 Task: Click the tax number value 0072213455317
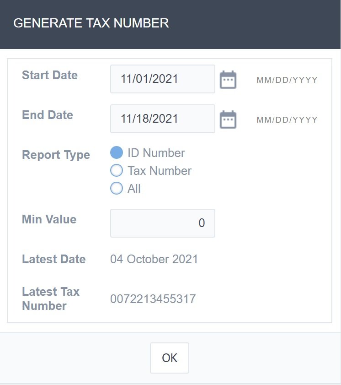(153, 299)
